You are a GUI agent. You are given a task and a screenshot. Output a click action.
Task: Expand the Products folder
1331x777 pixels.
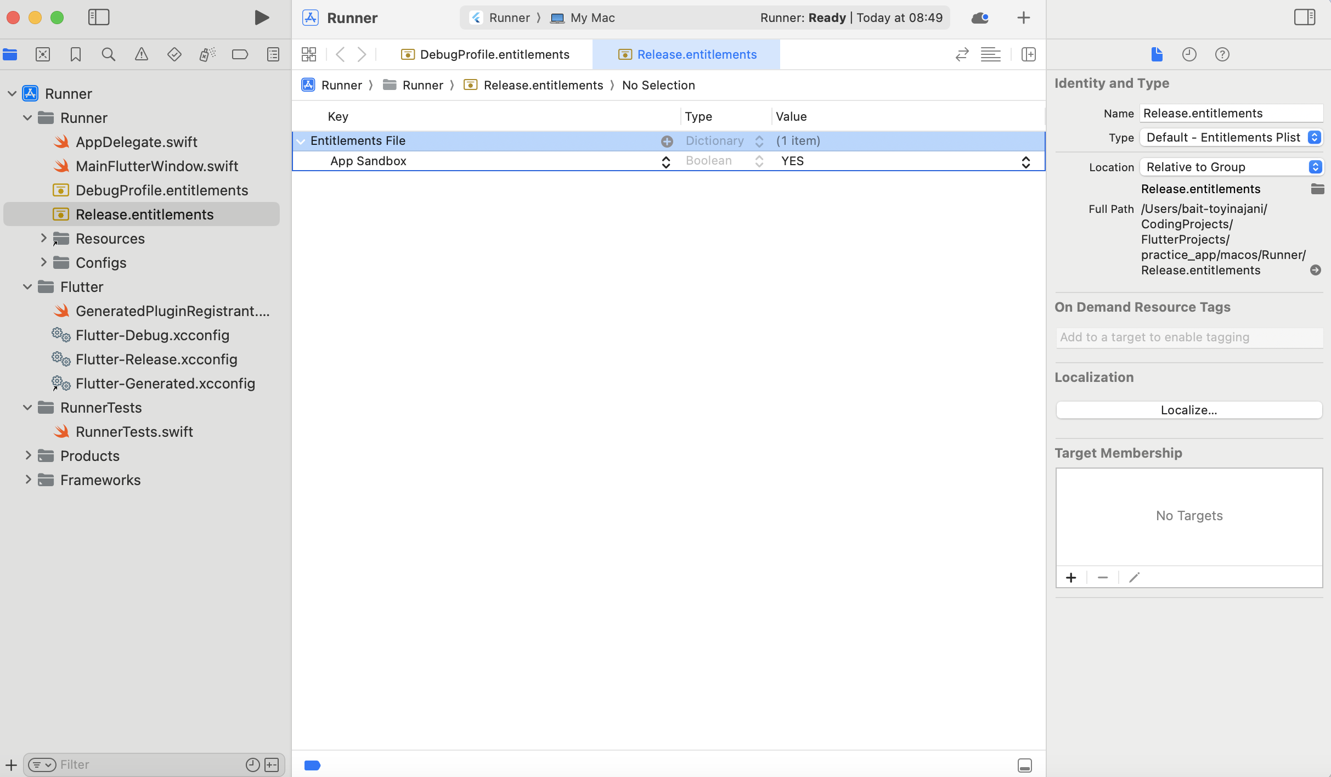[28, 455]
